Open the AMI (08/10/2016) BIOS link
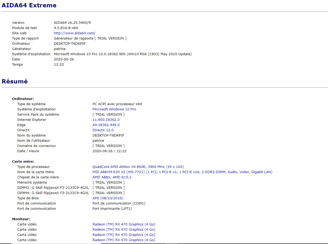 click(x=108, y=198)
